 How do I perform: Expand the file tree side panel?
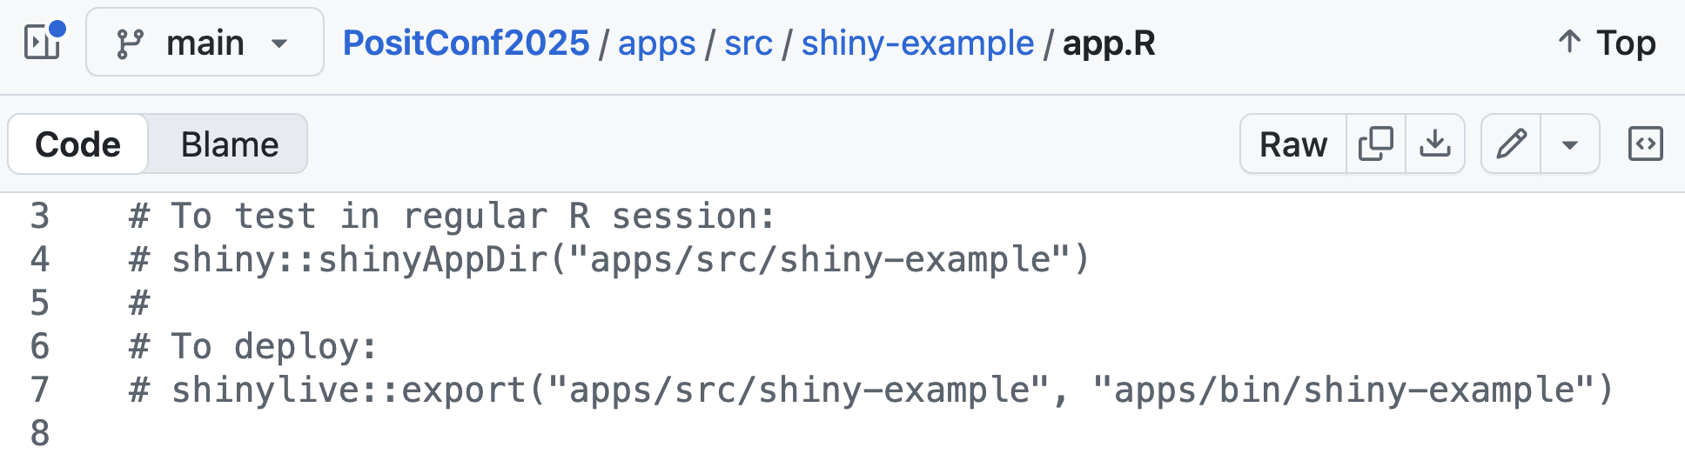[x=43, y=42]
